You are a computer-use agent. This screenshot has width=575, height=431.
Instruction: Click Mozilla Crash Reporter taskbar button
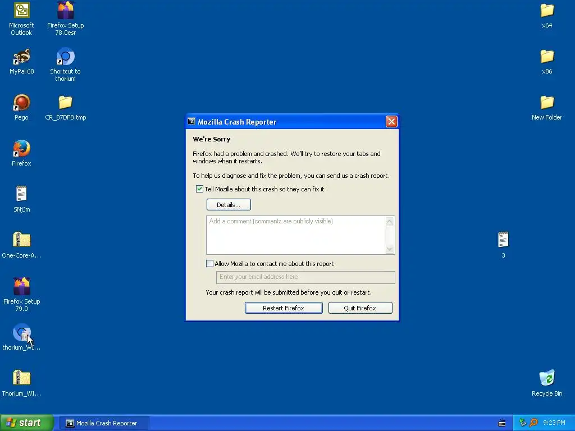pos(104,423)
